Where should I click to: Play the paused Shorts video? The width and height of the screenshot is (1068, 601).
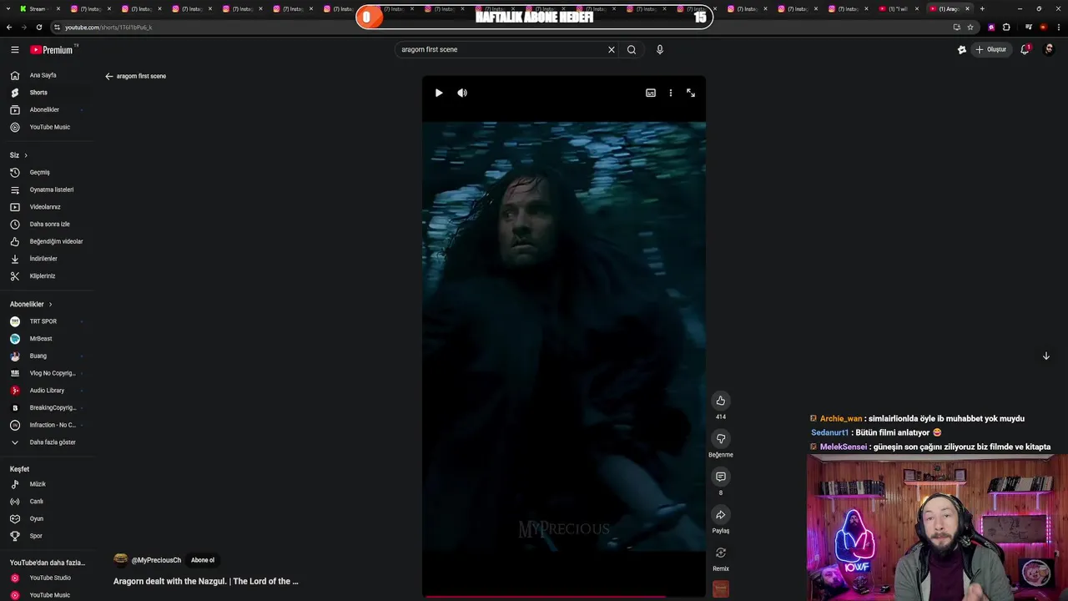click(x=439, y=93)
